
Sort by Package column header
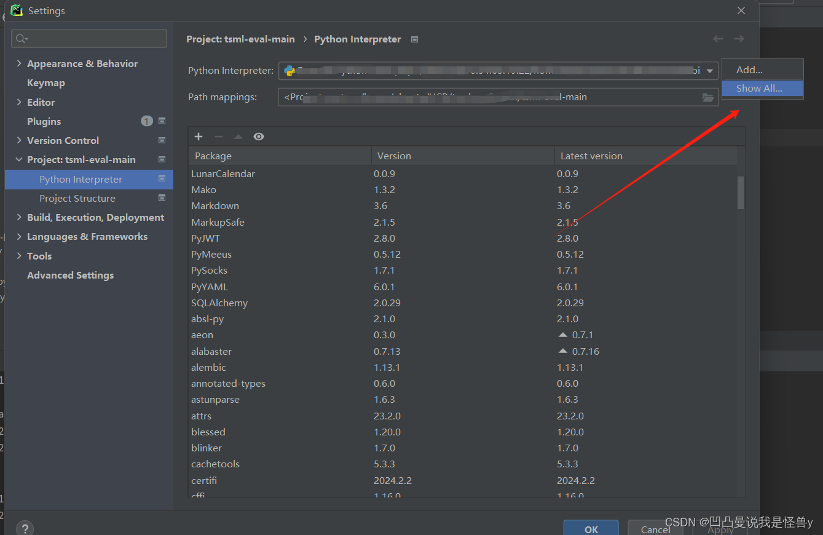click(280, 156)
